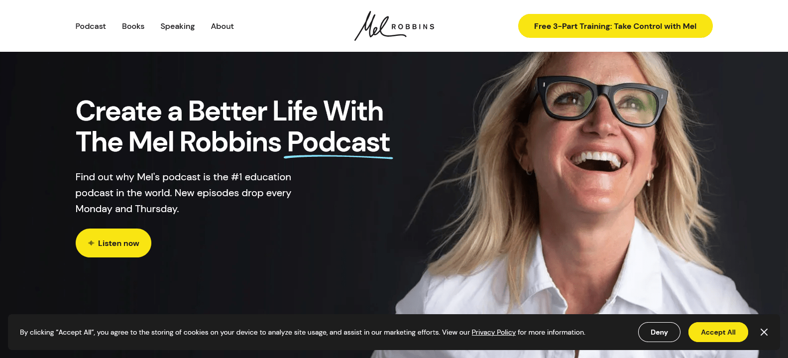The width and height of the screenshot is (788, 358).
Task: Click the cookie consent message text
Action: pos(303,332)
